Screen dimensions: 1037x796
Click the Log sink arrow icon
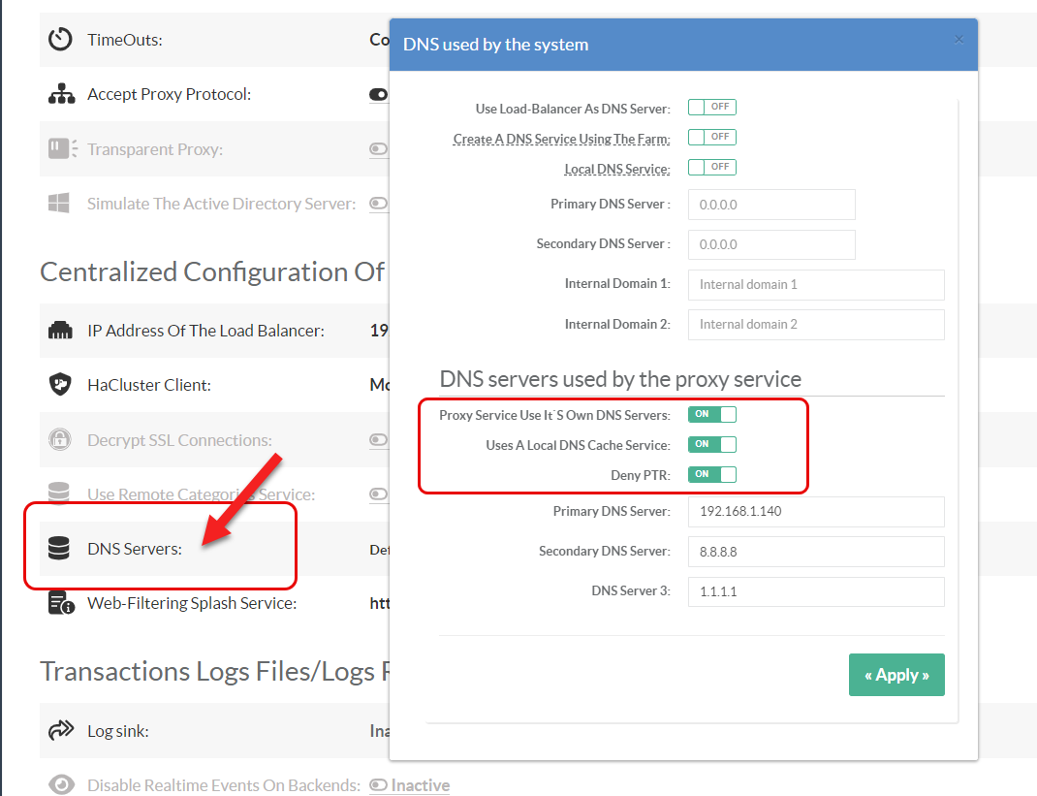61,731
